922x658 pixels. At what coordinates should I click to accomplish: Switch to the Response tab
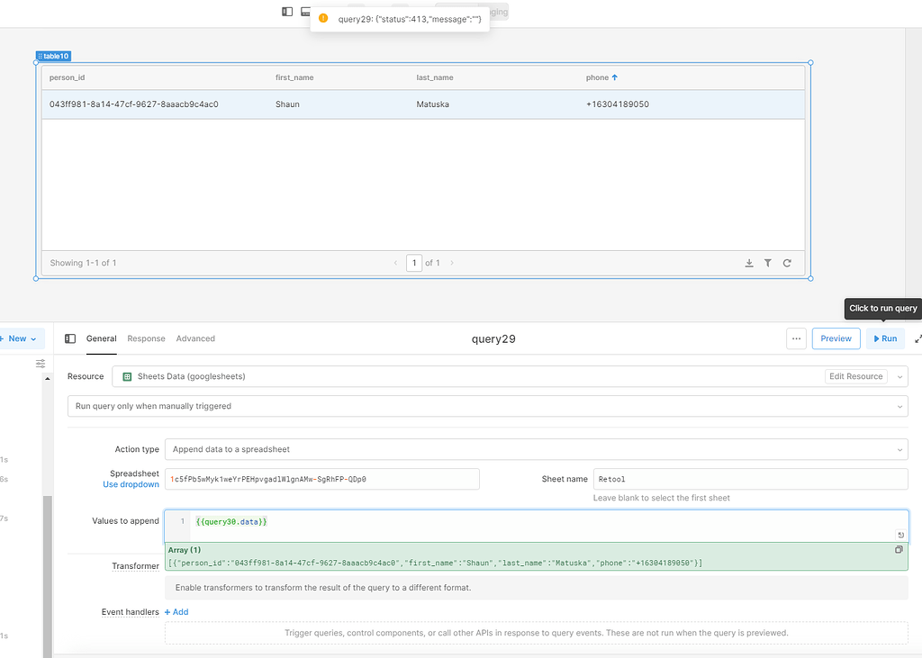click(146, 338)
